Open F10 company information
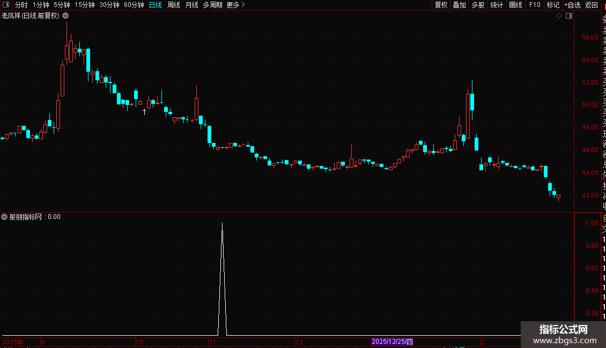This screenshot has height=348, width=606. point(535,5)
